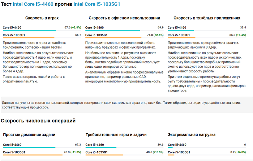Click the 71.8 (+2.6%) office score
Viewport: 253px width, 161px height.
point(155,35)
